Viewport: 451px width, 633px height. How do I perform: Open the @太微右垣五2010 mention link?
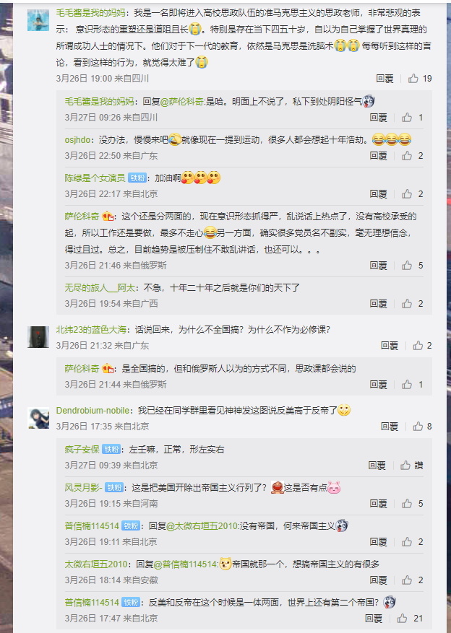pos(202,526)
